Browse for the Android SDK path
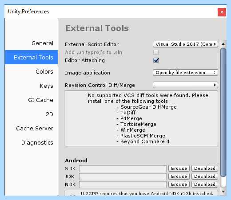Screen dimensions: 231x200 coord(179,169)
